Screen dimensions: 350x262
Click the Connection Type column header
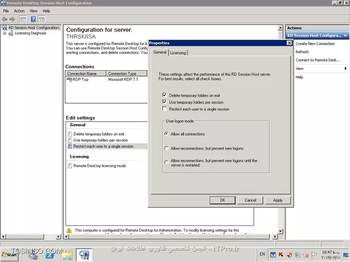(127, 73)
